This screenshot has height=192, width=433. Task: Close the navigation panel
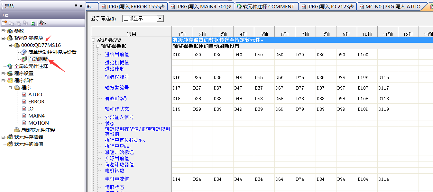(x=81, y=6)
